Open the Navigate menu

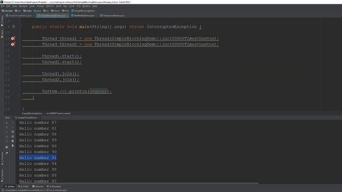click(23, 6)
